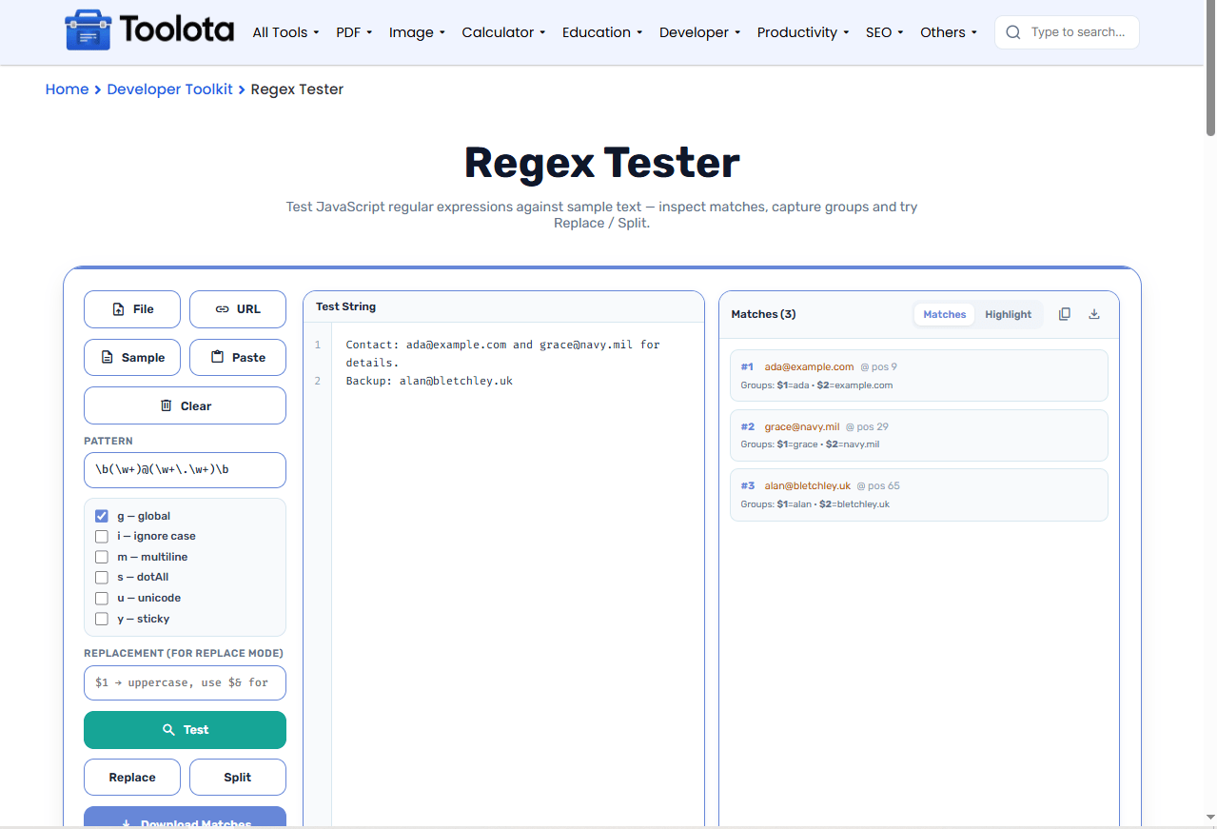This screenshot has height=829, width=1217.
Task: Copy matches using the copy icon
Action: [1065, 314]
